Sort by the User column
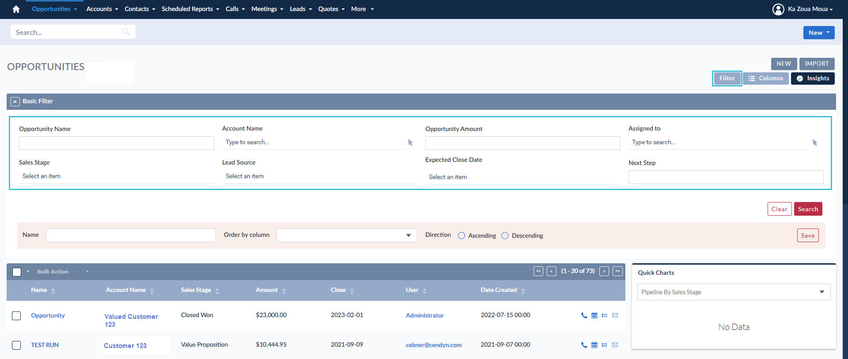The height and width of the screenshot is (359, 848). click(424, 291)
